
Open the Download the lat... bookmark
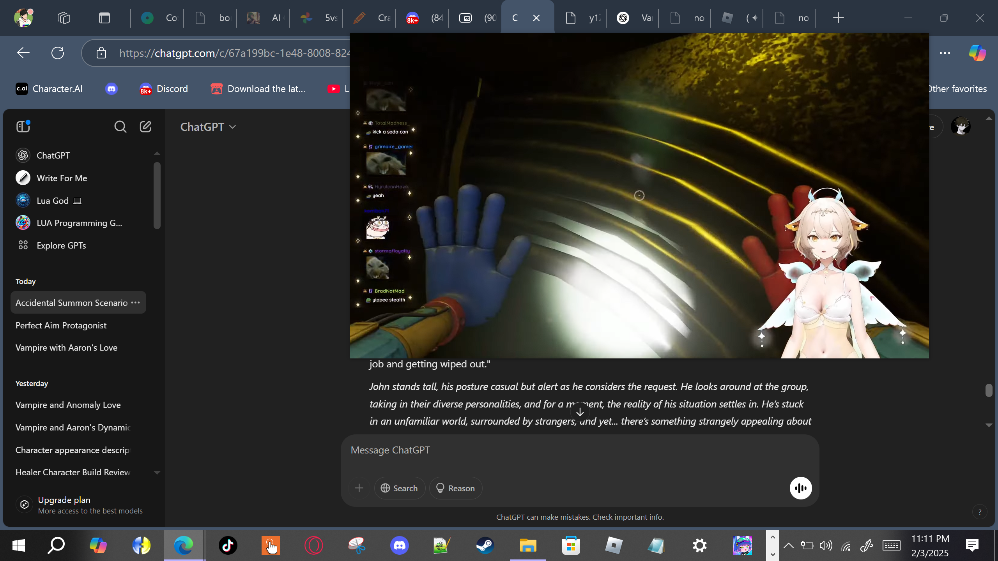[258, 89]
